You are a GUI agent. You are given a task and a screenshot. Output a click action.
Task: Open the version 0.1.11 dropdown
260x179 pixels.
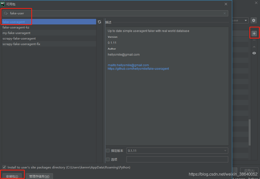225,151
